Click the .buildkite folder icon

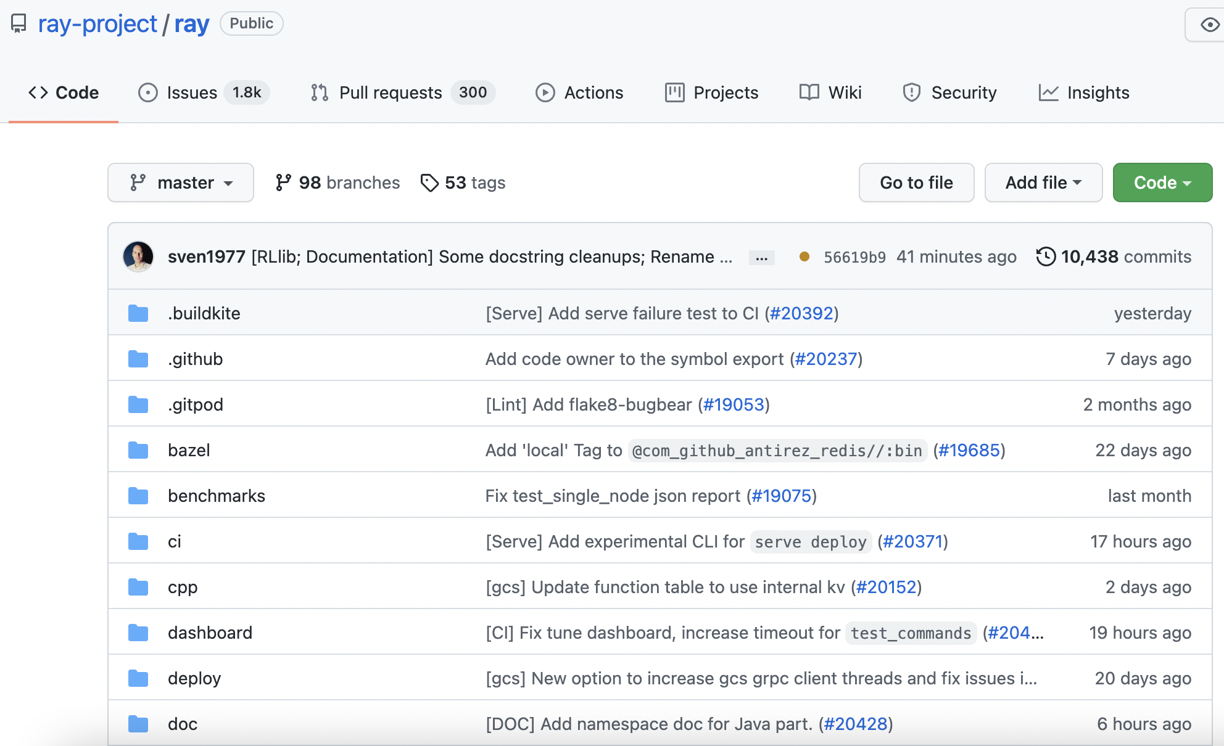(138, 313)
